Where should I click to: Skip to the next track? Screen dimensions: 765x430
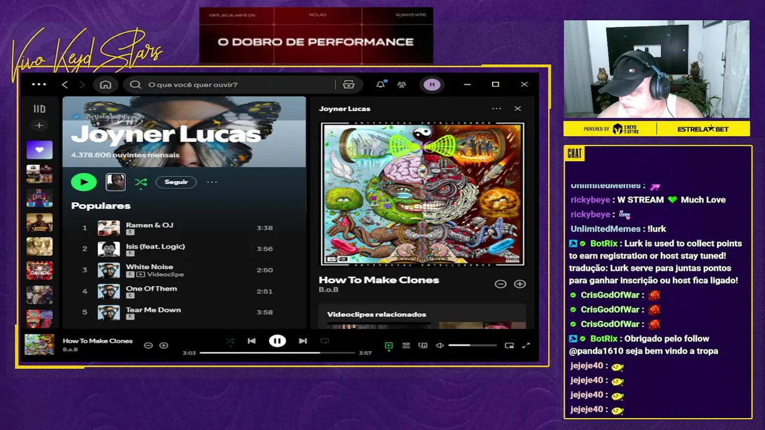(x=303, y=341)
